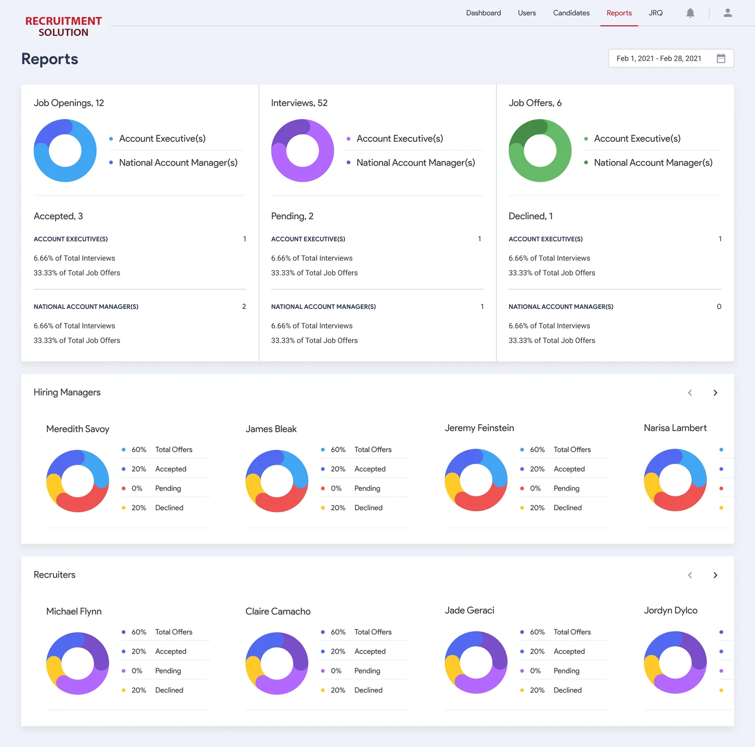755x747 pixels.
Task: Open the JRQ tab
Action: point(655,13)
